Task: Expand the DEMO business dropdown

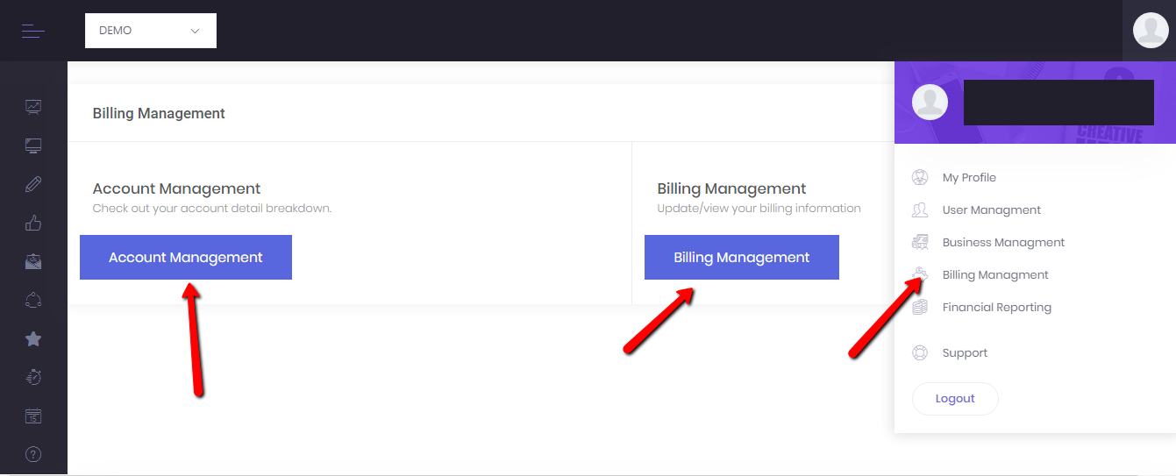Action: [150, 31]
